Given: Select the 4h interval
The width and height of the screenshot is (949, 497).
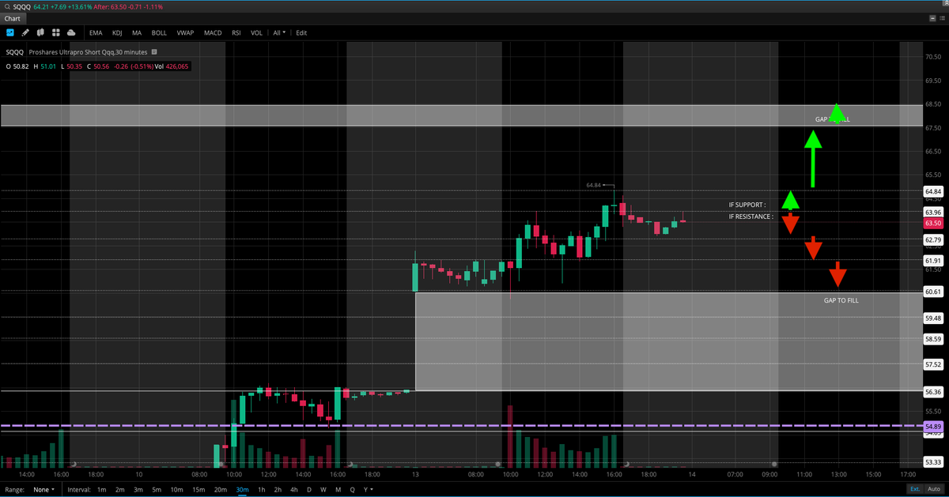Looking at the screenshot, I should coord(293,490).
